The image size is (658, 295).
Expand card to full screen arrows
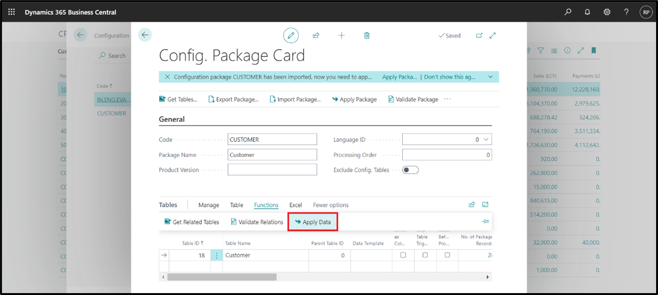tap(493, 36)
